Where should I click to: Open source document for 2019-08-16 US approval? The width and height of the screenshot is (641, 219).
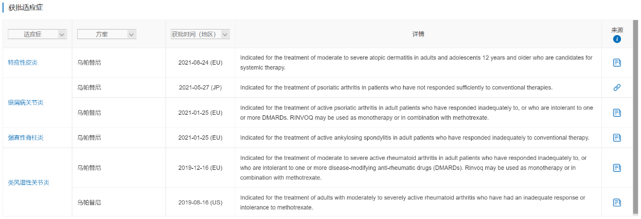617,202
